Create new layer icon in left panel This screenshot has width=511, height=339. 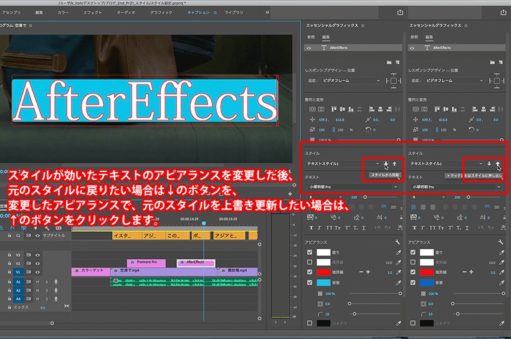tap(398, 62)
